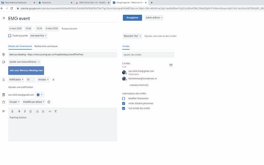Reload the page in browser
The width and height of the screenshot is (264, 165).
12,8
